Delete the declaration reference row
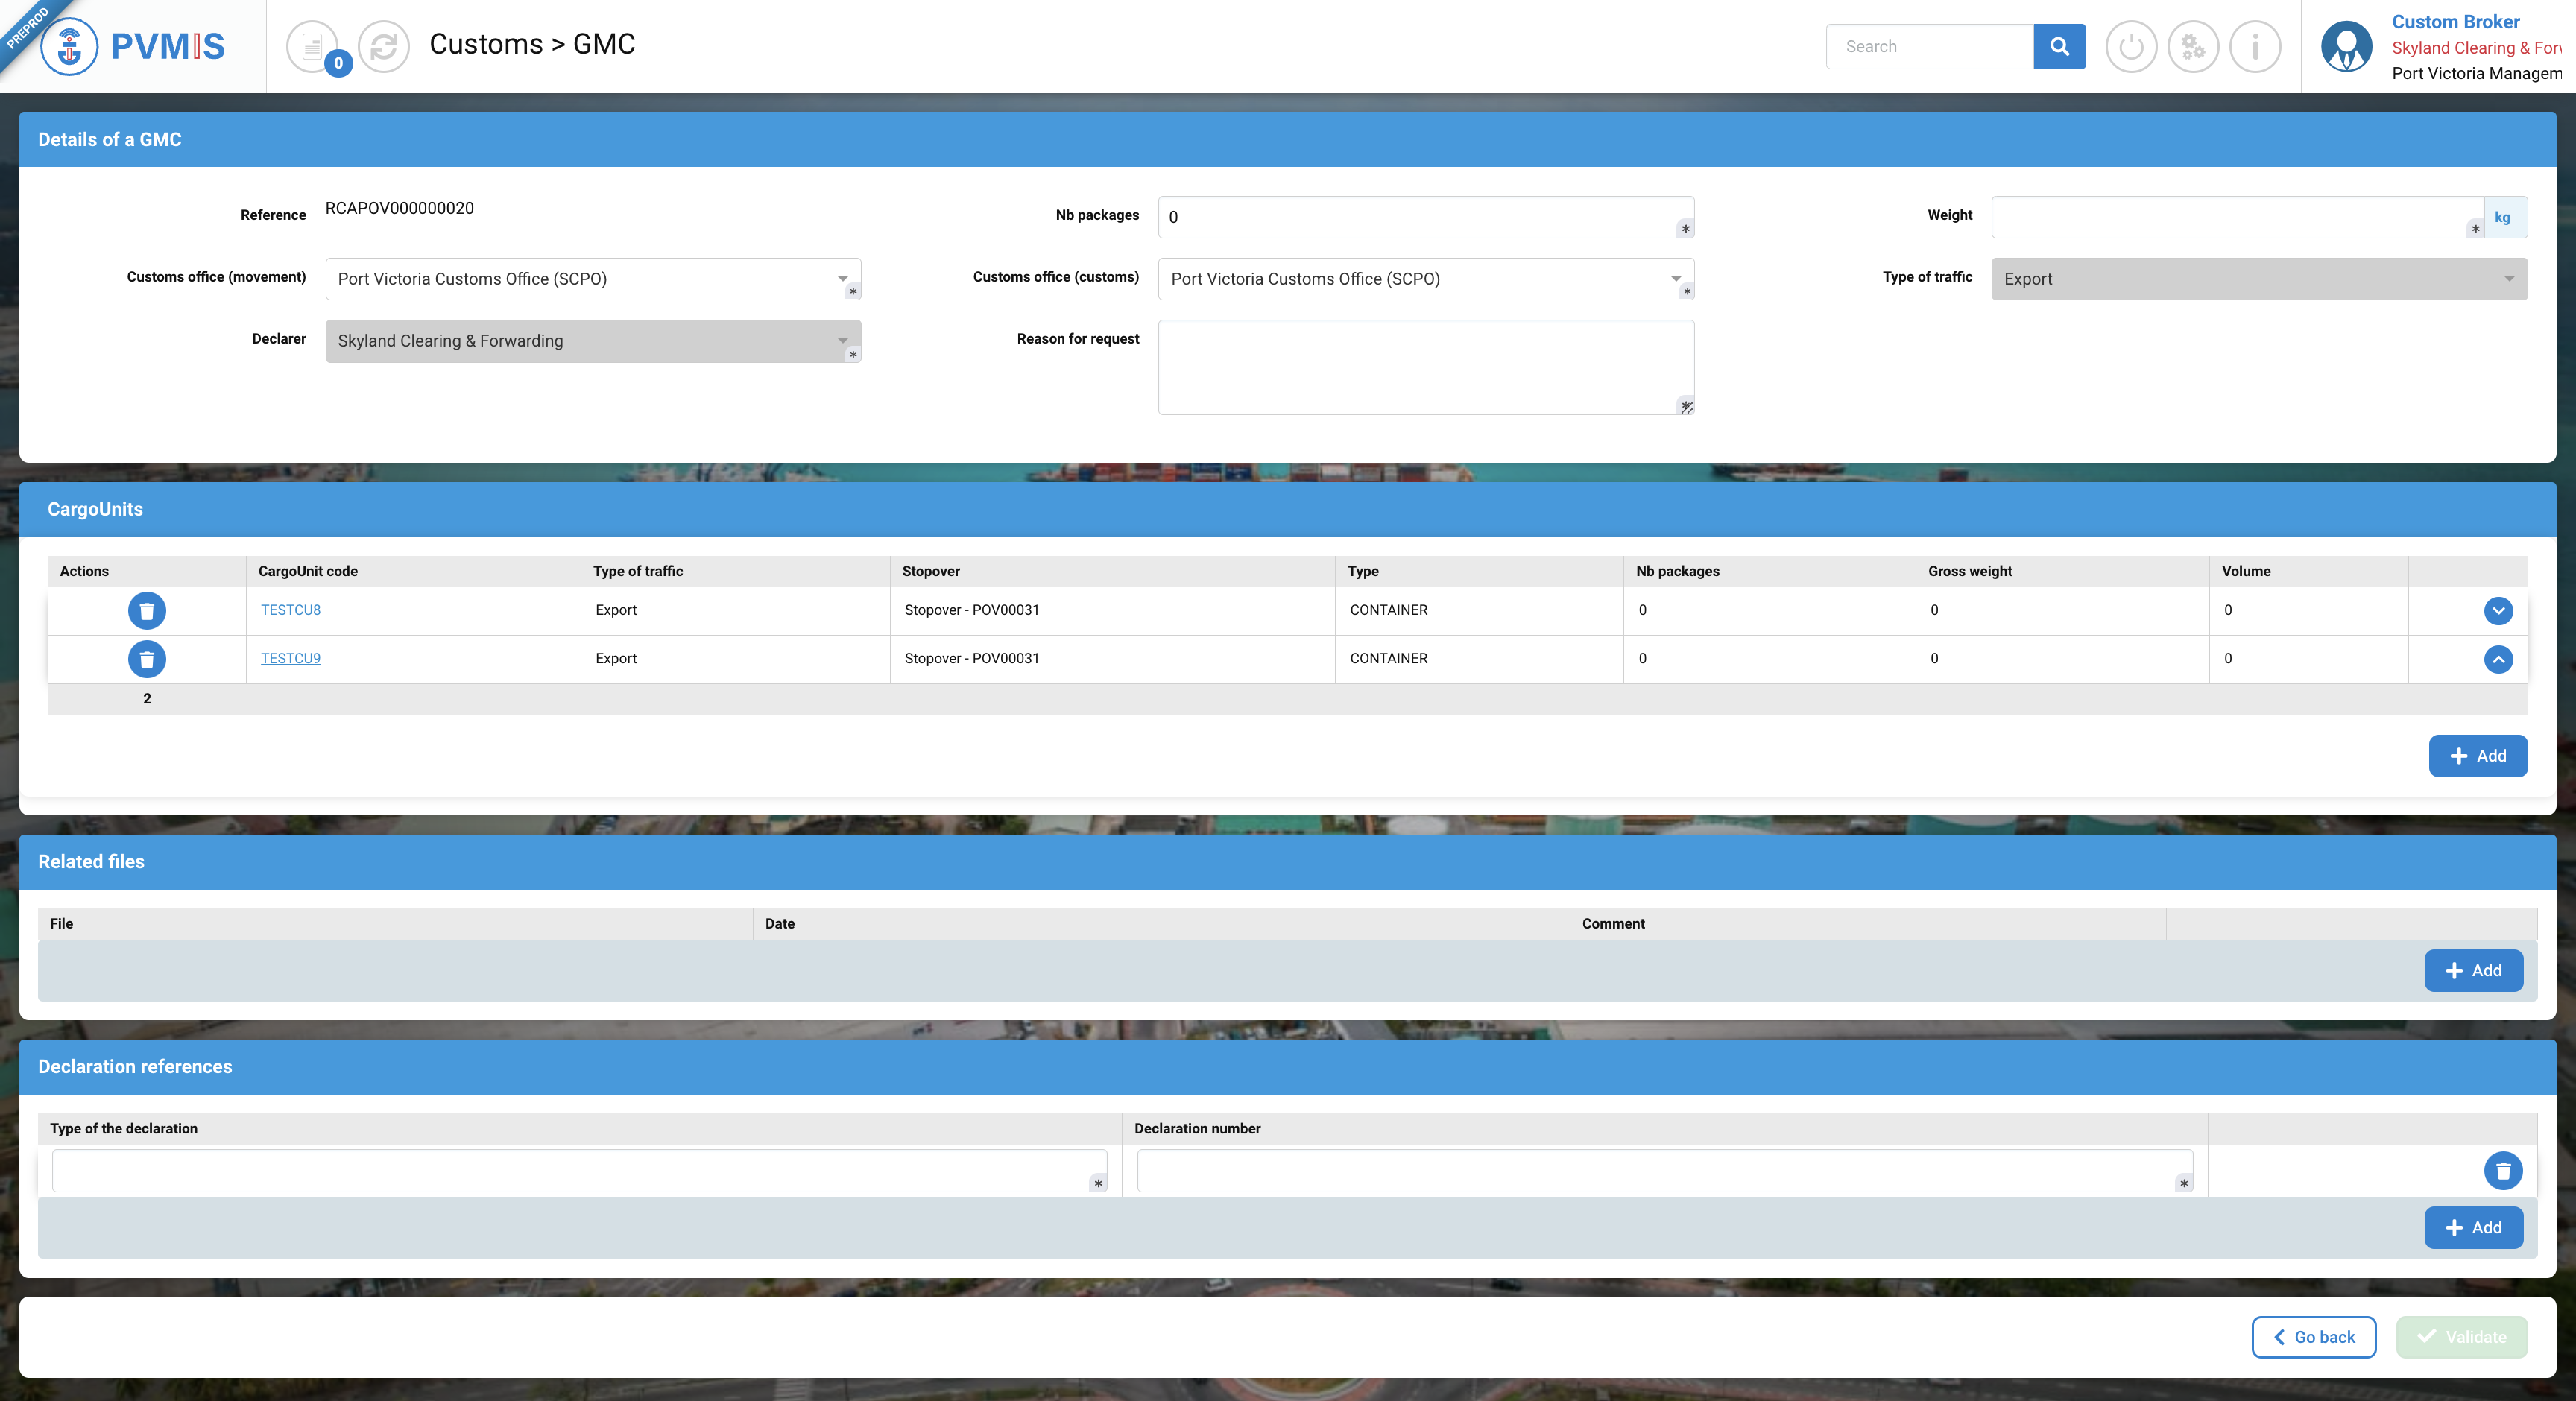The height and width of the screenshot is (1401, 2576). [2502, 1170]
